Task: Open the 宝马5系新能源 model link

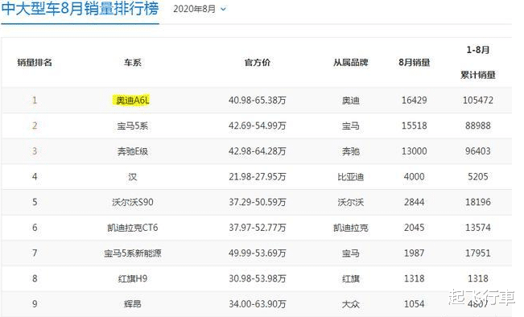Action: pyautogui.click(x=133, y=253)
